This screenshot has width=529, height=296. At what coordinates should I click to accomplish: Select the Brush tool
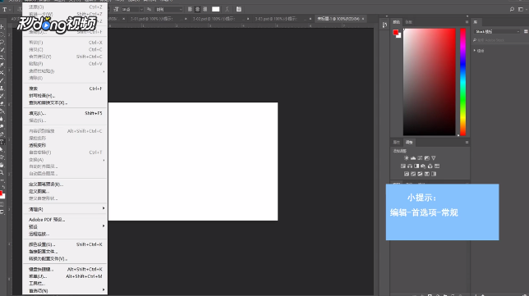[x=2, y=80]
